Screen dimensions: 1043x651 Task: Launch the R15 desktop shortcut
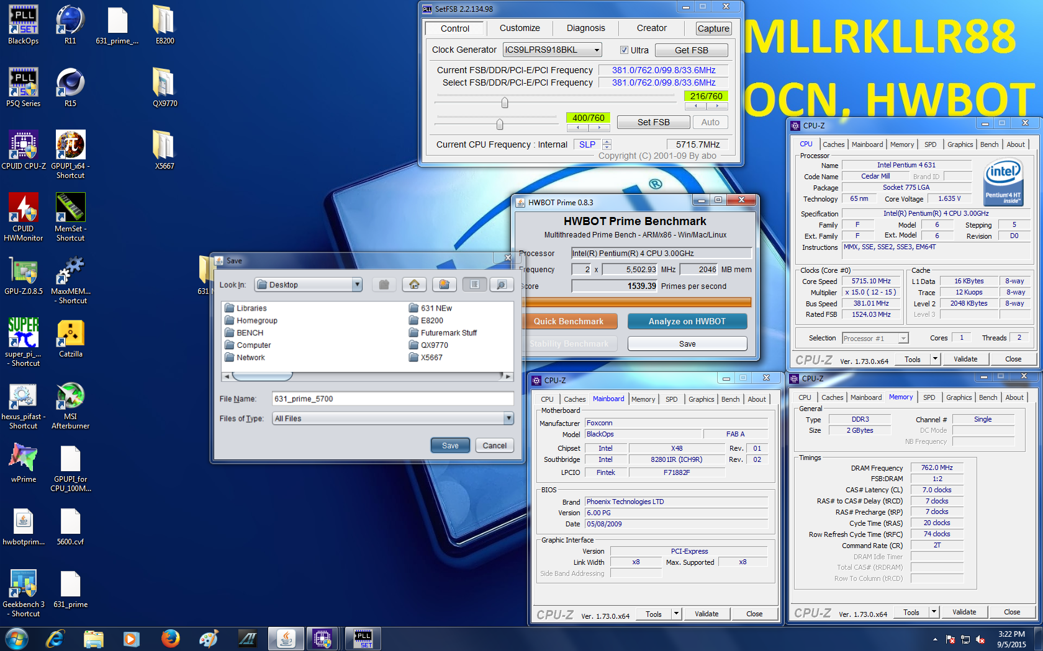click(70, 88)
